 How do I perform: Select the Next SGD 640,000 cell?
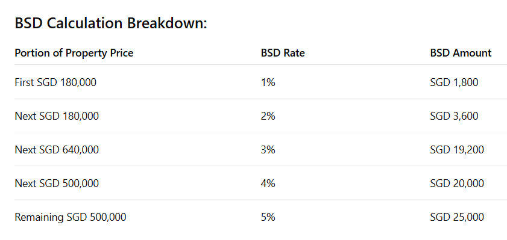click(57, 150)
